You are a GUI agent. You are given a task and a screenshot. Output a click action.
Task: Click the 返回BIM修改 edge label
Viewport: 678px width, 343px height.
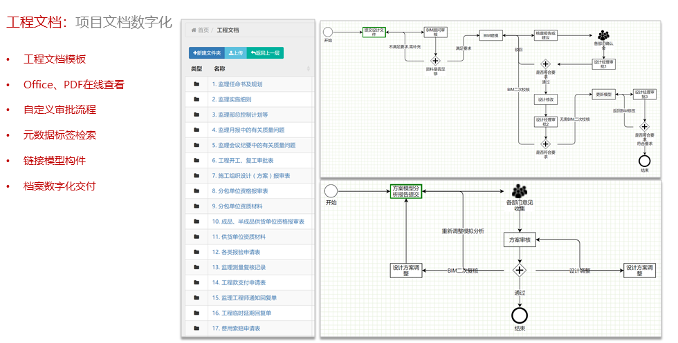[x=624, y=111]
